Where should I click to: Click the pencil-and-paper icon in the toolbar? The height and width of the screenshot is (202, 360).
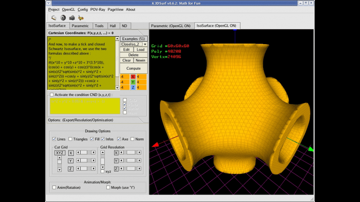54,18
